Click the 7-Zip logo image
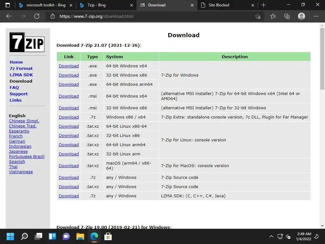Image resolution: width=325 pixels, height=244 pixels. point(27,42)
